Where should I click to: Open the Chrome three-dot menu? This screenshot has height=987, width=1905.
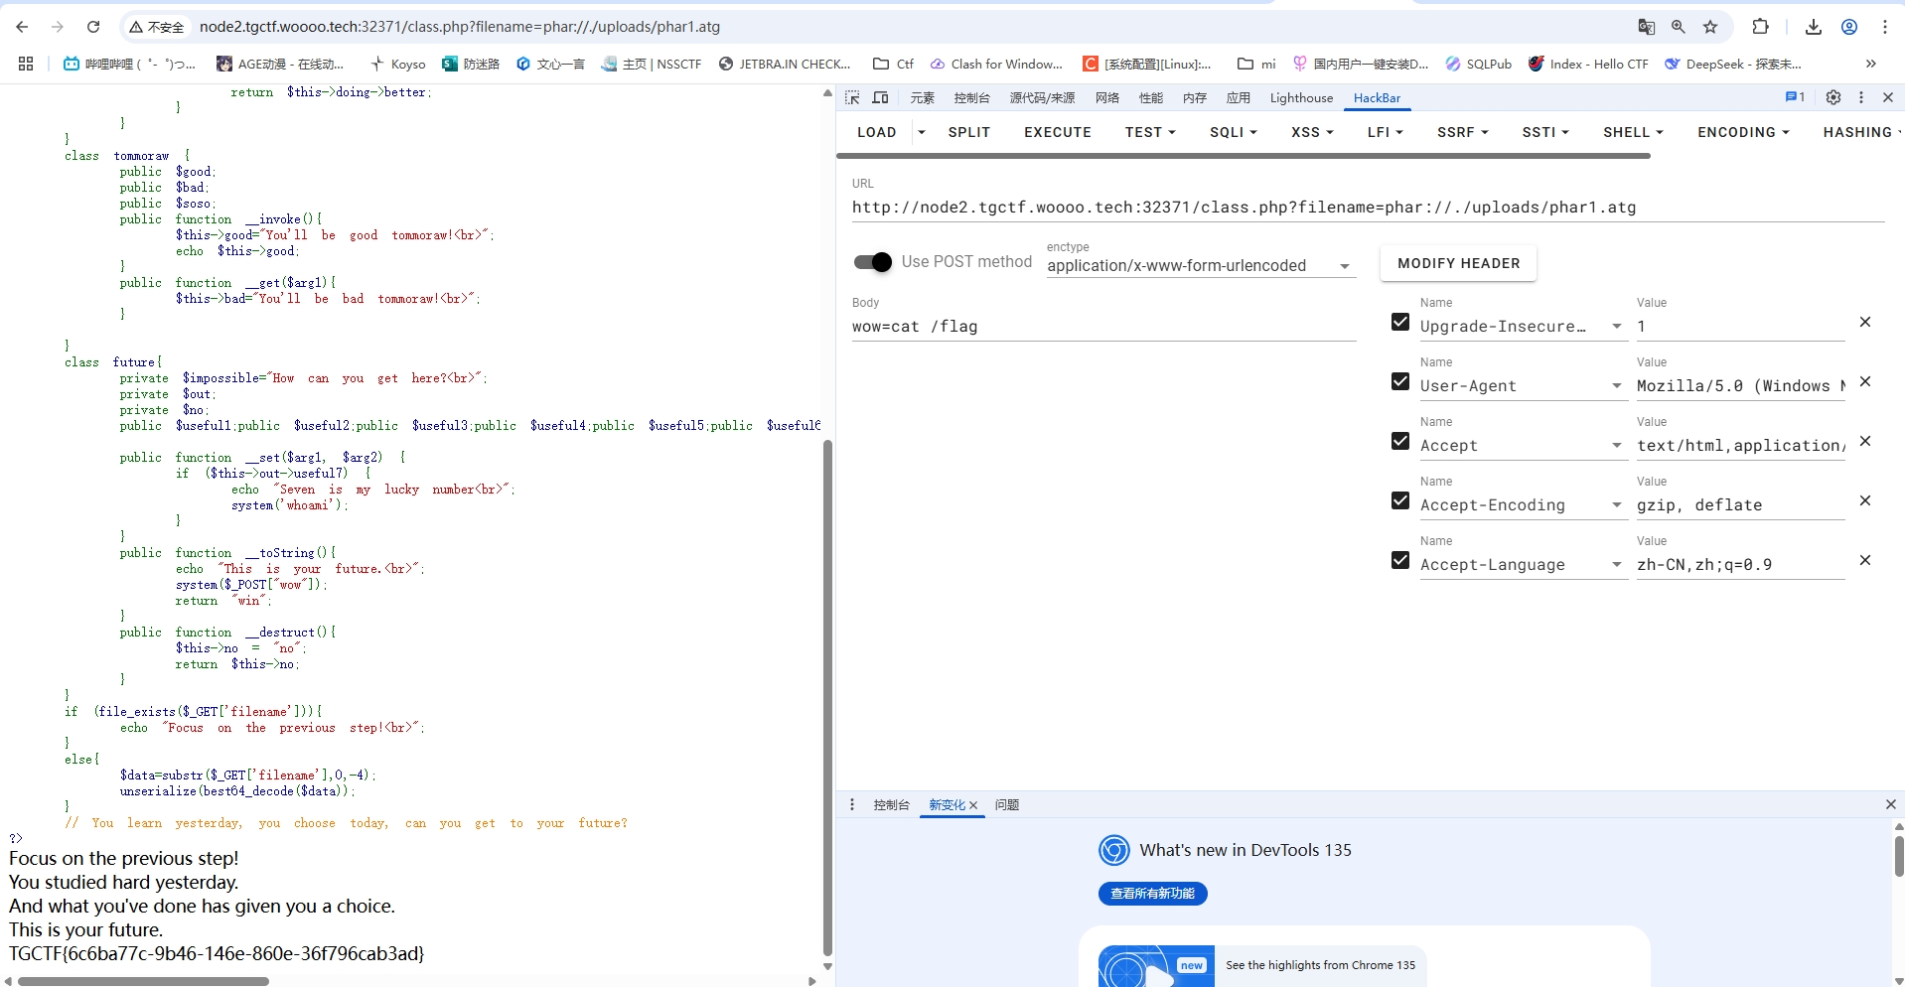coord(1884,27)
